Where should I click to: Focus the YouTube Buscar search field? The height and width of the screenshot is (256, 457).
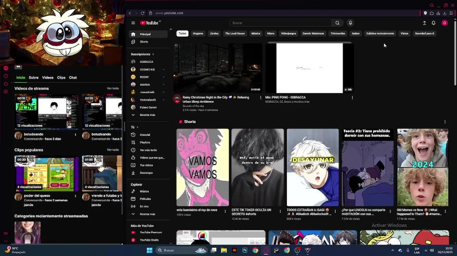click(x=280, y=23)
